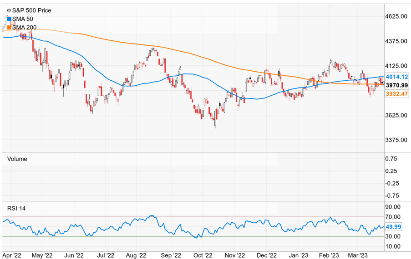Click the 10.00 RSI axis label
This screenshot has height=259, width=411.
pyautogui.click(x=393, y=246)
